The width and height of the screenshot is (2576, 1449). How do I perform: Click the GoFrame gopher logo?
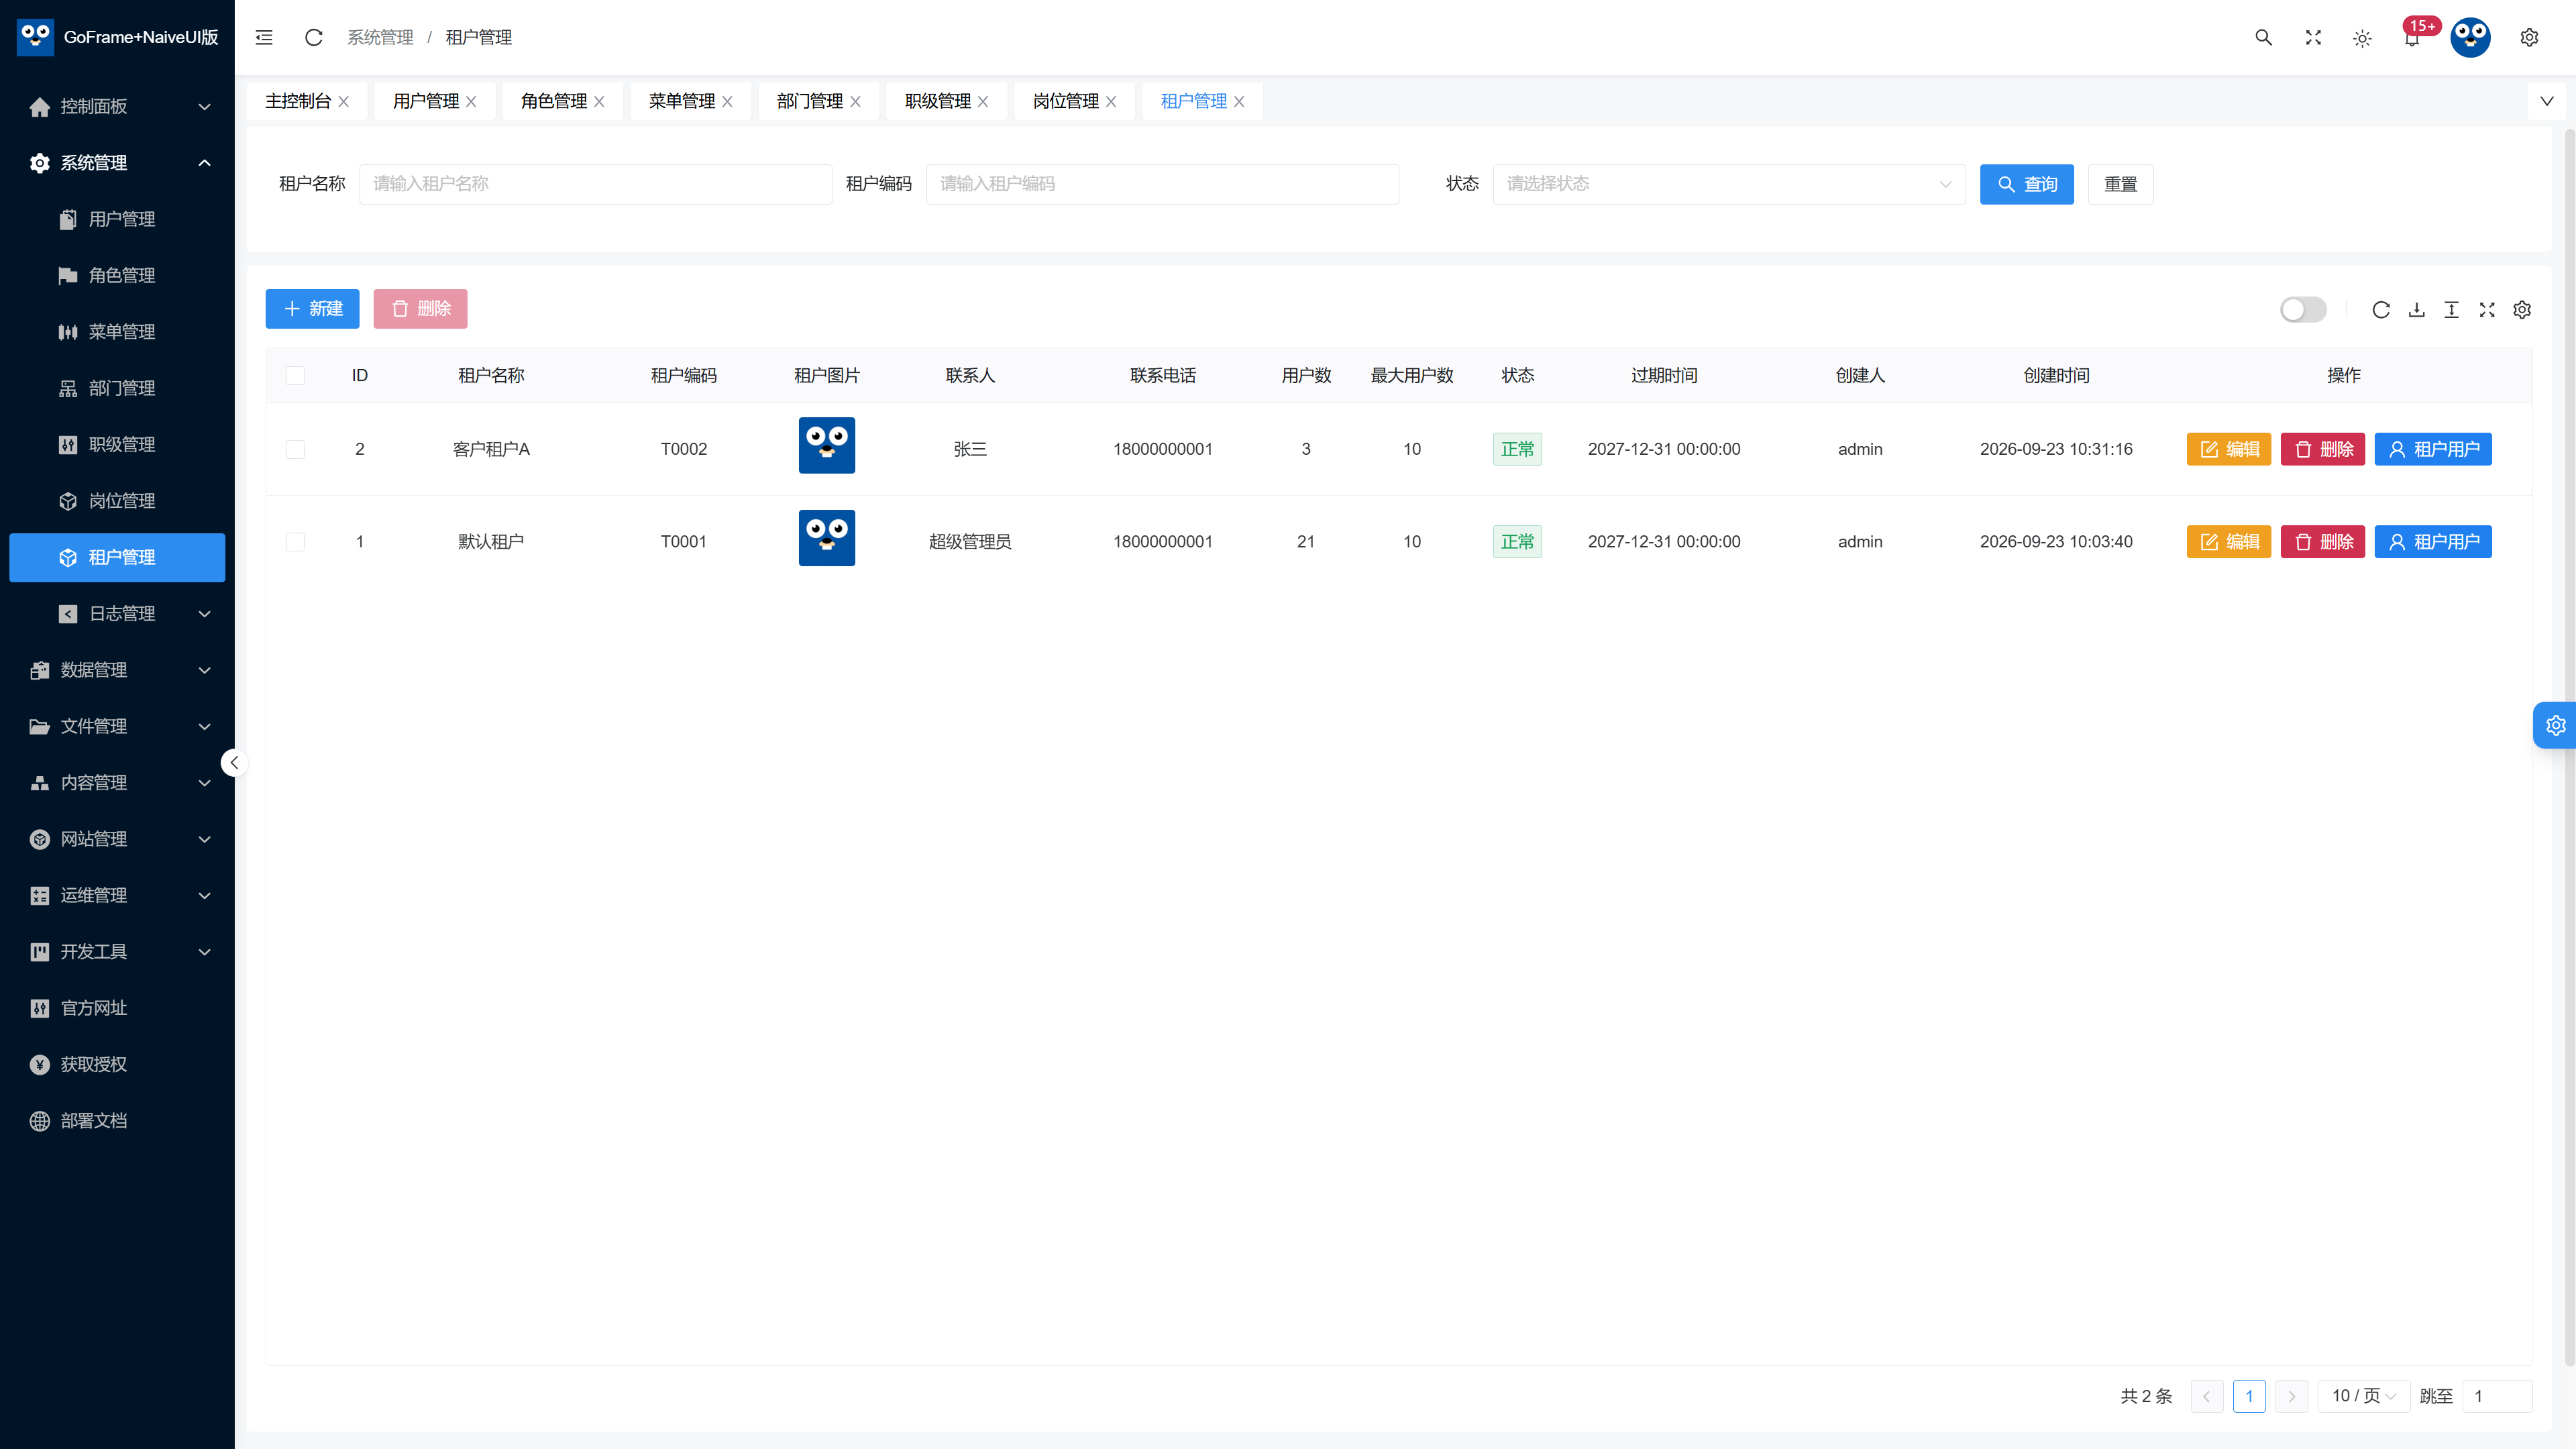click(36, 37)
